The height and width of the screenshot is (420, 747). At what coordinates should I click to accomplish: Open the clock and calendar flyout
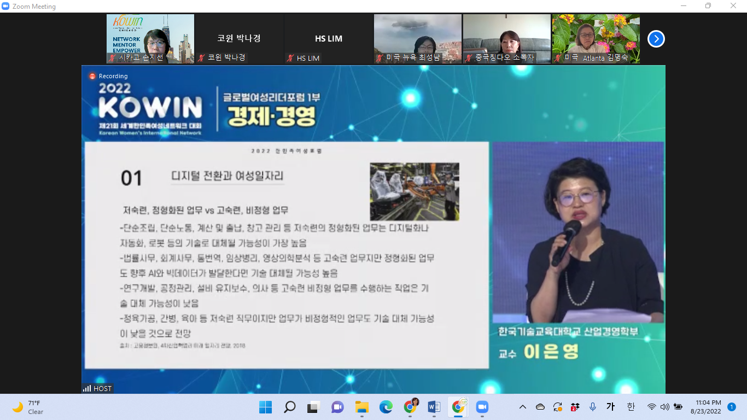[x=708, y=407]
